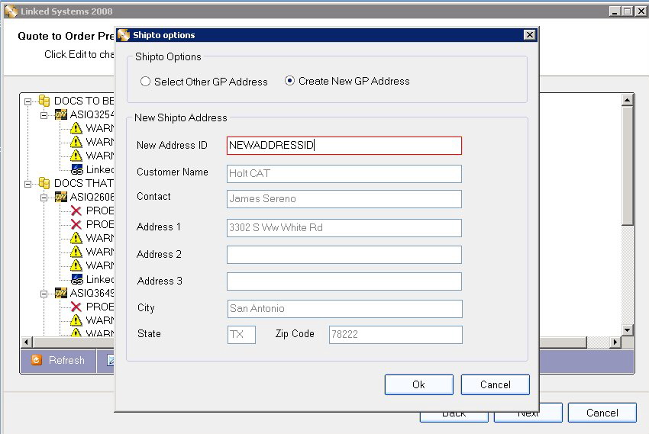The height and width of the screenshot is (434, 649).
Task: Collapse the DOCS TO BE node
Action: pos(27,101)
